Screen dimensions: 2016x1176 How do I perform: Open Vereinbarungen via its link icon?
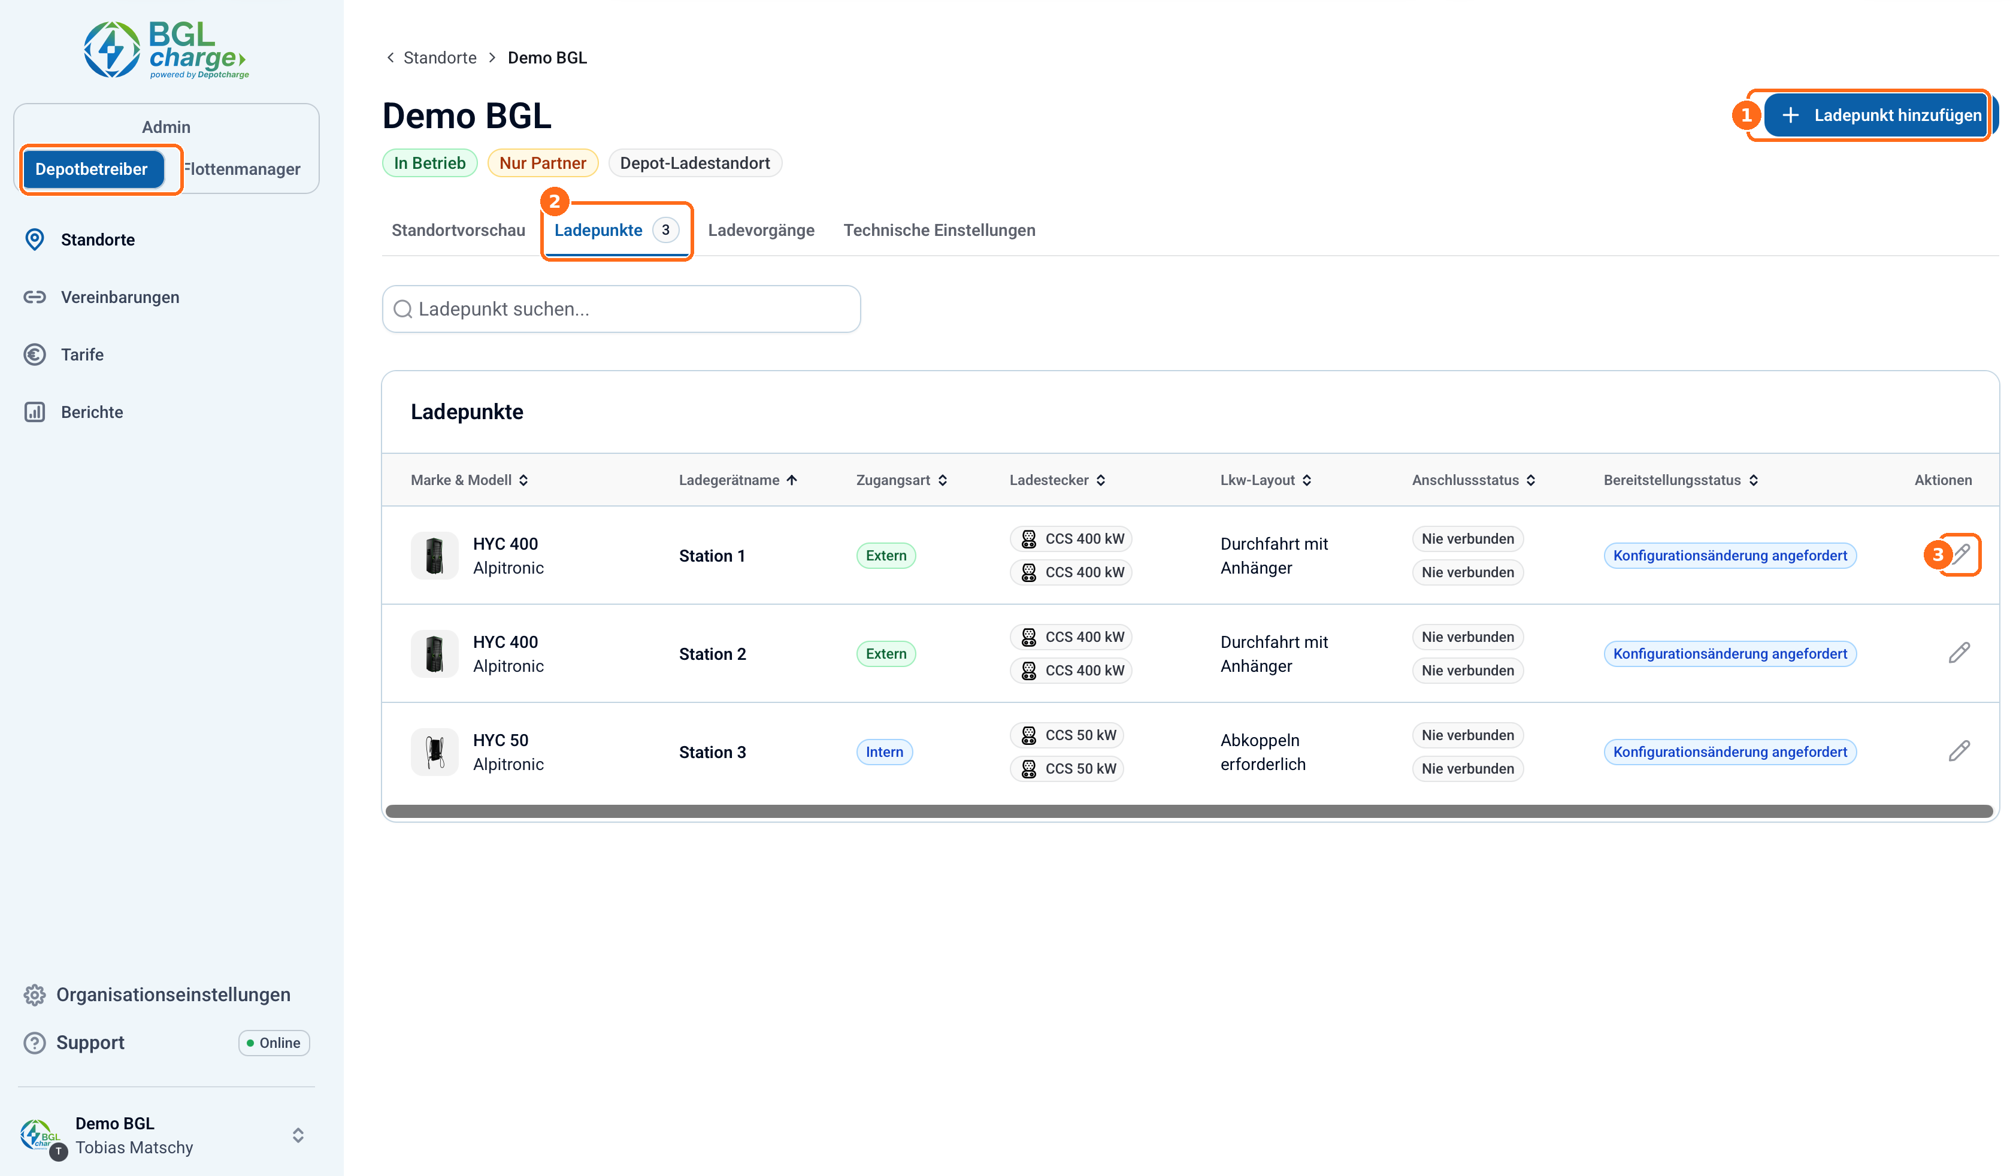click(34, 297)
